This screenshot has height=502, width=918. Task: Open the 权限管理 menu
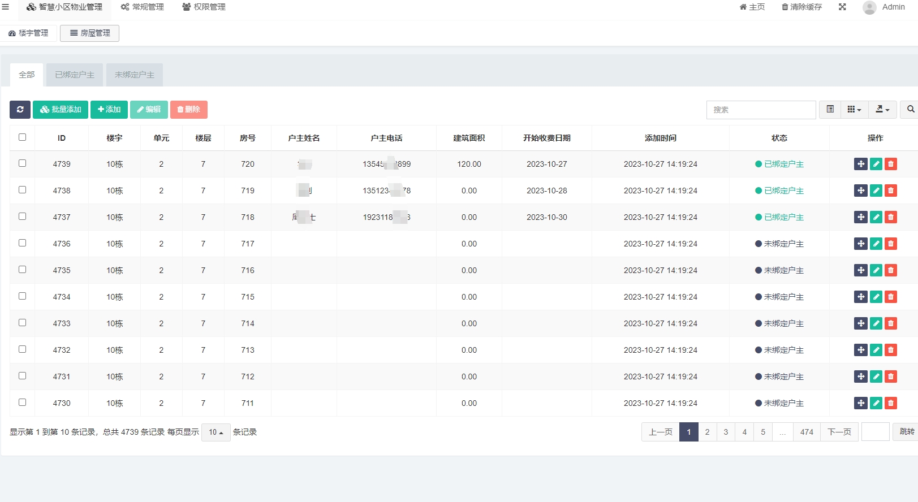204,7
